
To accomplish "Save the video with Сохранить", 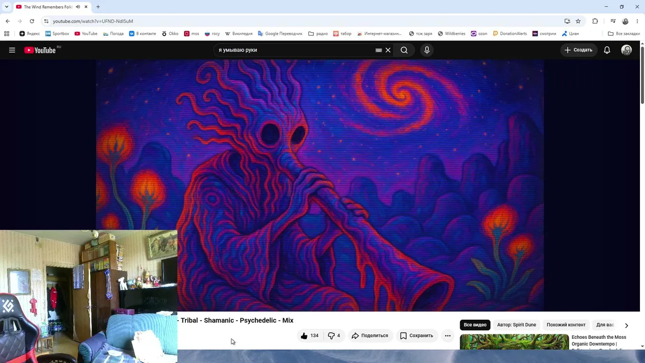I will coord(417,335).
